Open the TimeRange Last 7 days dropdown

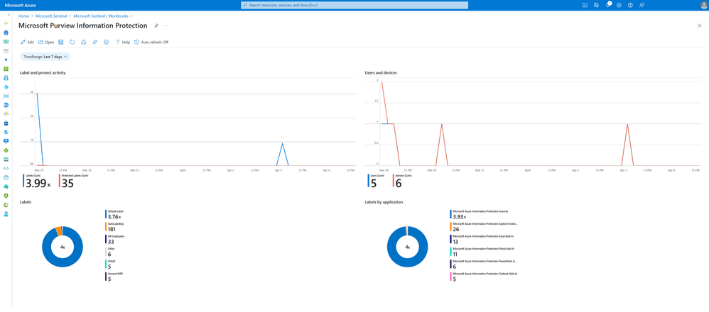click(45, 57)
